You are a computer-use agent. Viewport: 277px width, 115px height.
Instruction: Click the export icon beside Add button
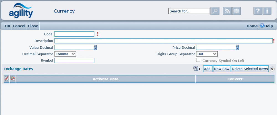pos(196,68)
